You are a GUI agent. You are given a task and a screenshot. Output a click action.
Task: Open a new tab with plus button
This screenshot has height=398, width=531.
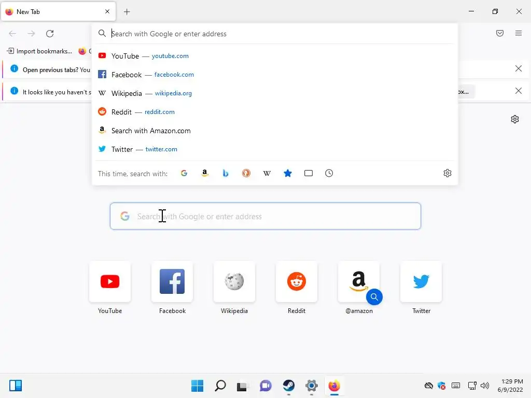point(127,12)
